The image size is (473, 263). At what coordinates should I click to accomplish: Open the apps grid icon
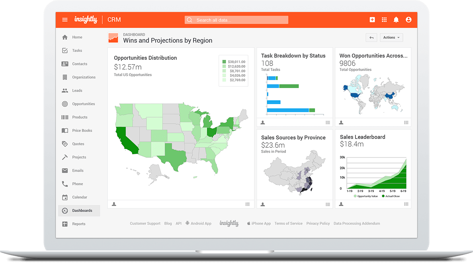click(x=384, y=20)
